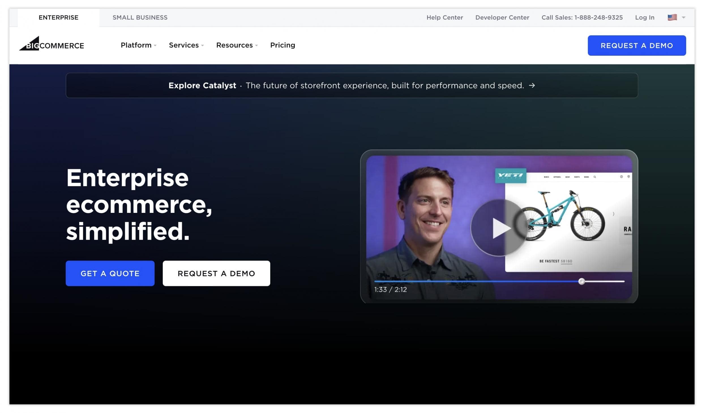Switch to the Small Business tab
The image size is (704, 413).
coord(140,18)
